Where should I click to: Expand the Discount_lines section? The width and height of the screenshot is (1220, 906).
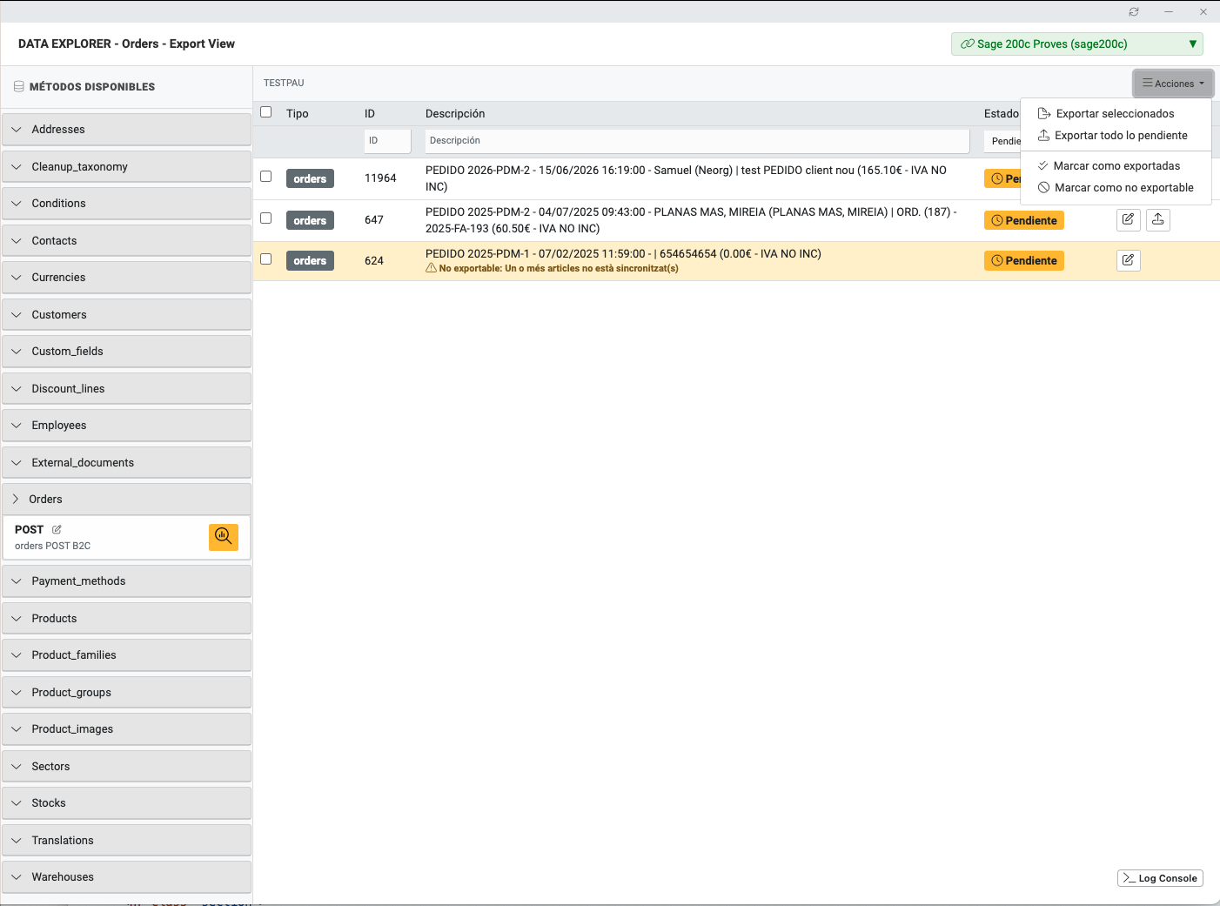point(127,388)
